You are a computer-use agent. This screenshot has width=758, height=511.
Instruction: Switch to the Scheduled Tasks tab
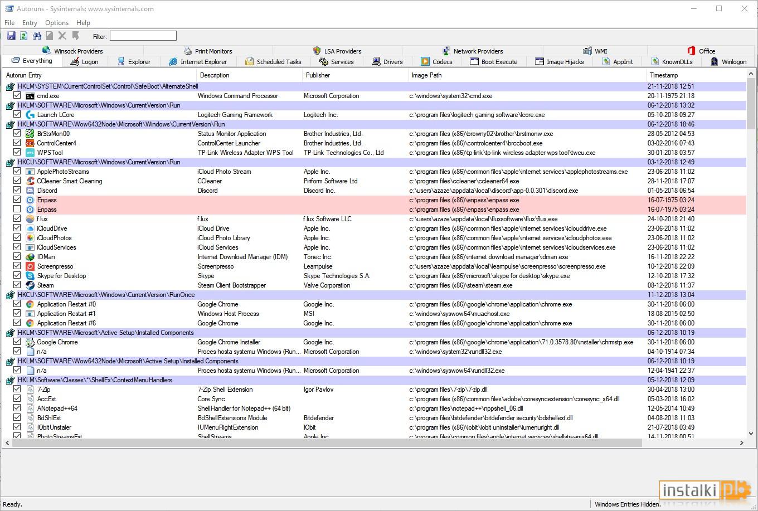(x=273, y=62)
